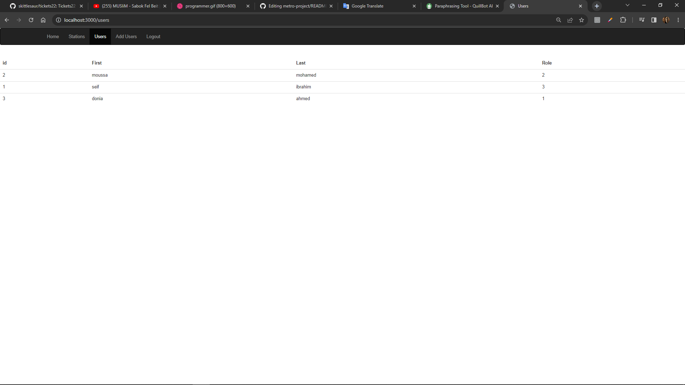Open the side panel icon

[x=654, y=20]
